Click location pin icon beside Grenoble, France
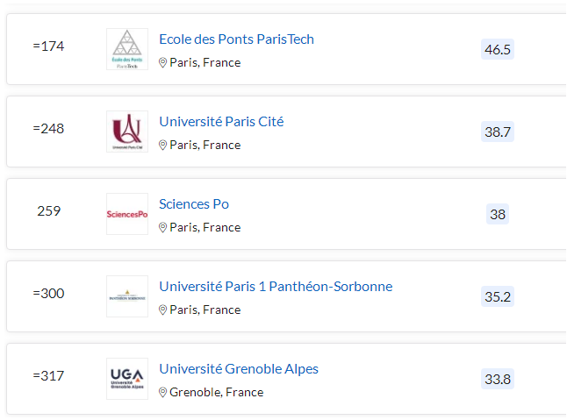567x420 pixels. pos(162,392)
